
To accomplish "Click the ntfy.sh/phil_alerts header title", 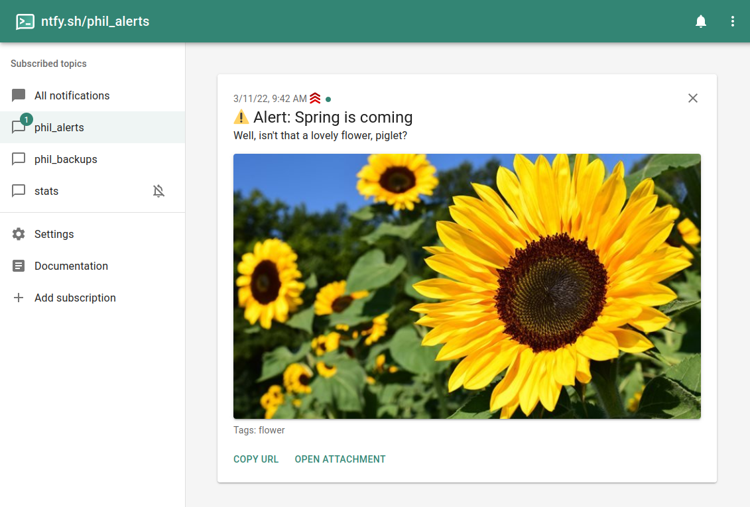I will click(94, 21).
